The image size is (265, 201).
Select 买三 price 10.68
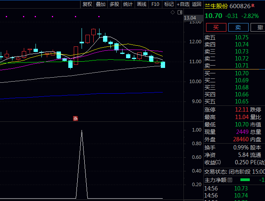[242, 87]
